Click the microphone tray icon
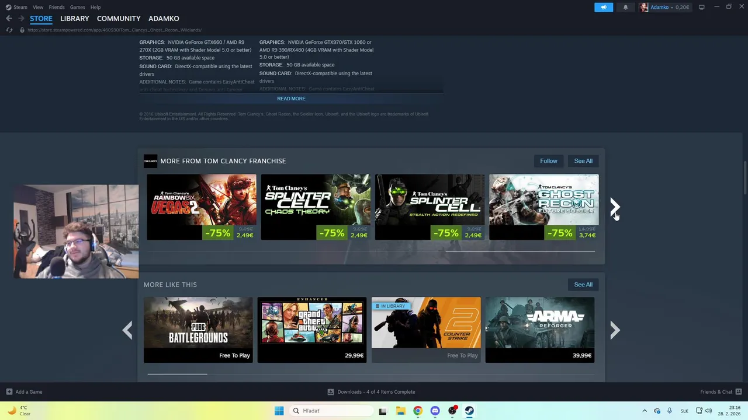Screen dimensions: 748x420 670,411
